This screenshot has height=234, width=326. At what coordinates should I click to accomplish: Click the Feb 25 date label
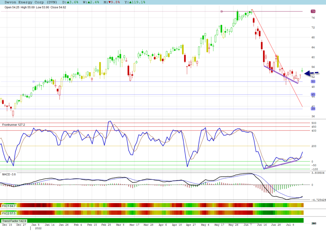coord(106,225)
